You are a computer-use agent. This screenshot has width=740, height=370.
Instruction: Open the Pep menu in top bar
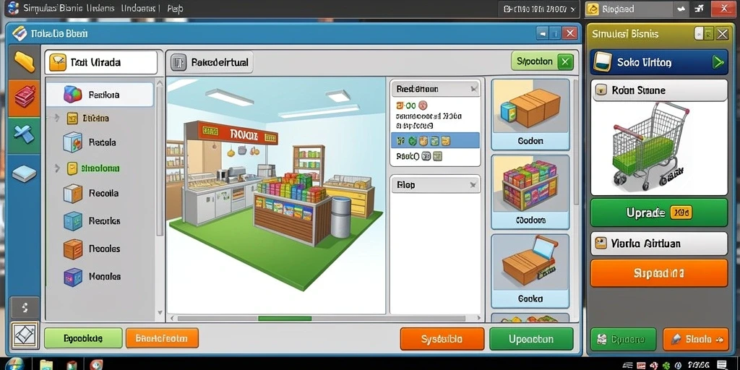point(175,9)
